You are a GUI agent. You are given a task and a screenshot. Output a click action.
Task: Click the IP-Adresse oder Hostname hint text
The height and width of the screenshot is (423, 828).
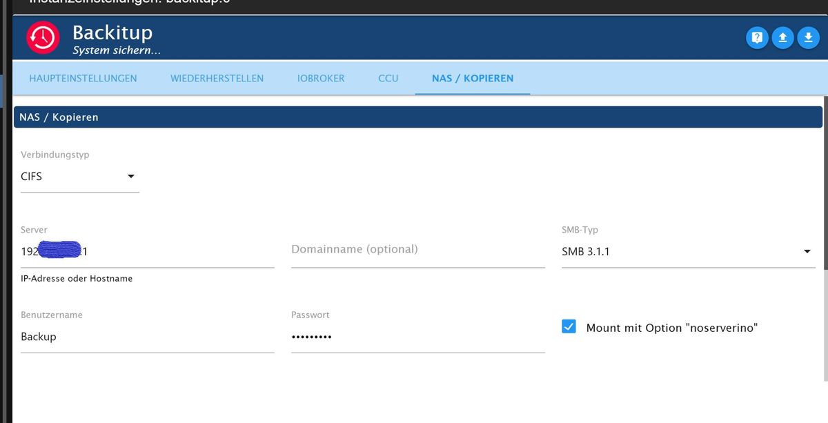77,279
